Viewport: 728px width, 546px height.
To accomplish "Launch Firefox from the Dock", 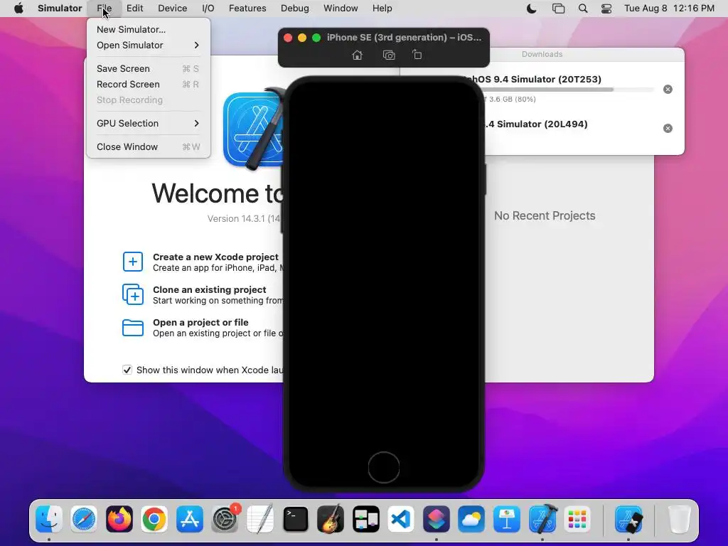I will click(x=119, y=518).
